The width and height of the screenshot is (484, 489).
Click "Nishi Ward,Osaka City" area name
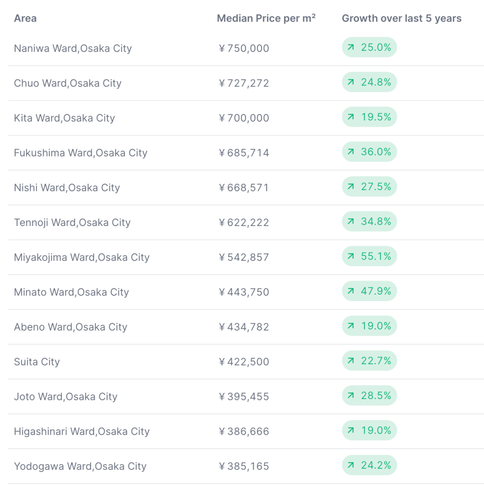coord(67,188)
